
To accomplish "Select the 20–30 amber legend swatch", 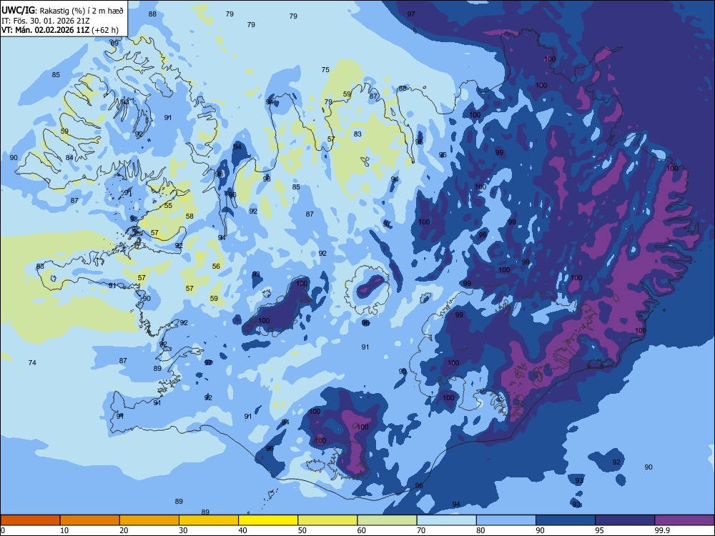I will click(x=149, y=520).
